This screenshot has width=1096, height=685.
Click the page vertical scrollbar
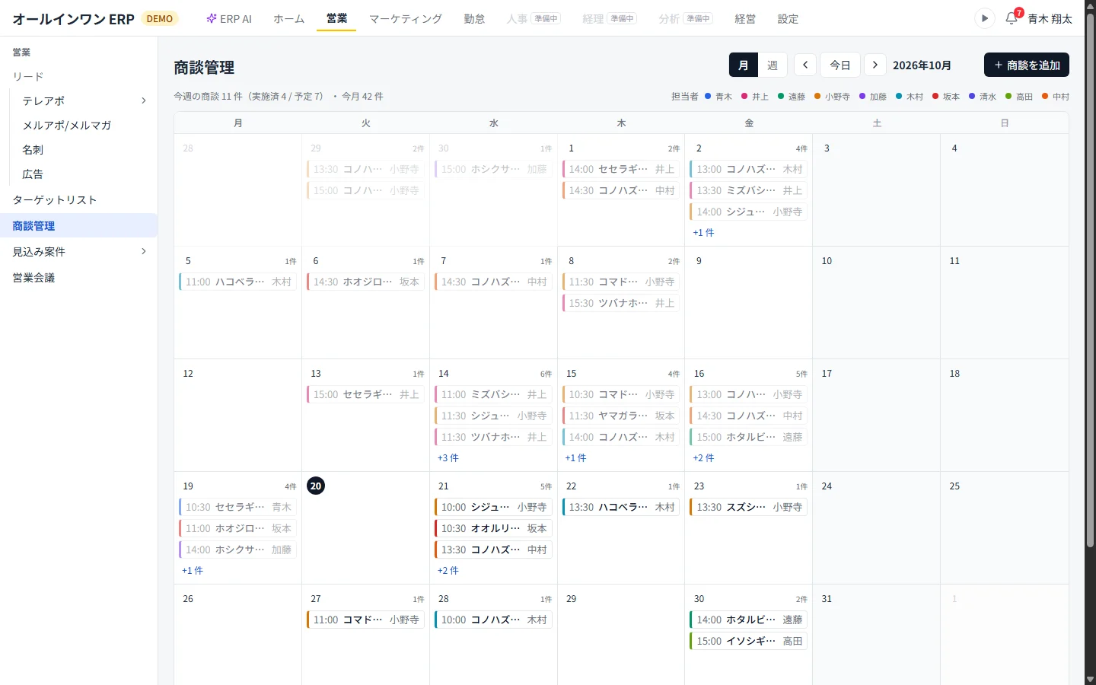pyautogui.click(x=1090, y=280)
